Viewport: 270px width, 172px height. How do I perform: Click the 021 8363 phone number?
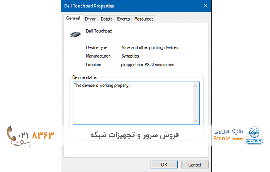pos(35,135)
